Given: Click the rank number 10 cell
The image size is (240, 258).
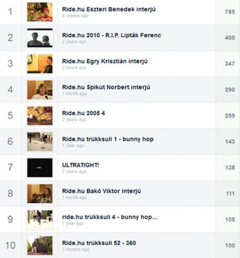Looking at the screenshot, I should tap(10, 245).
